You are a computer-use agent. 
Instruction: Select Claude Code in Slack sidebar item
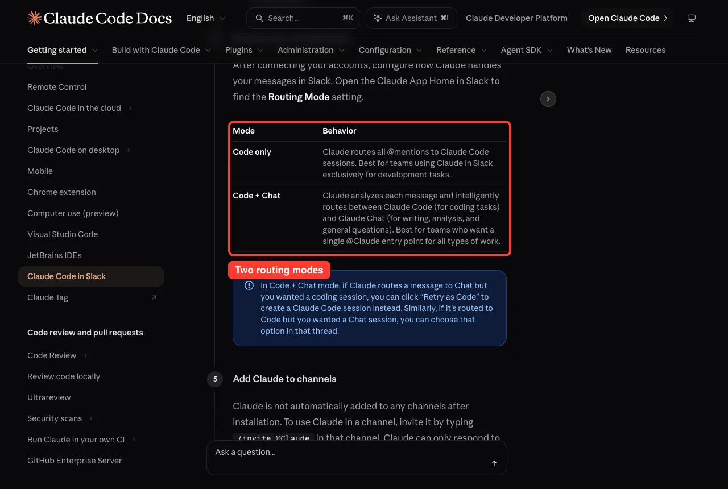pyautogui.click(x=91, y=276)
